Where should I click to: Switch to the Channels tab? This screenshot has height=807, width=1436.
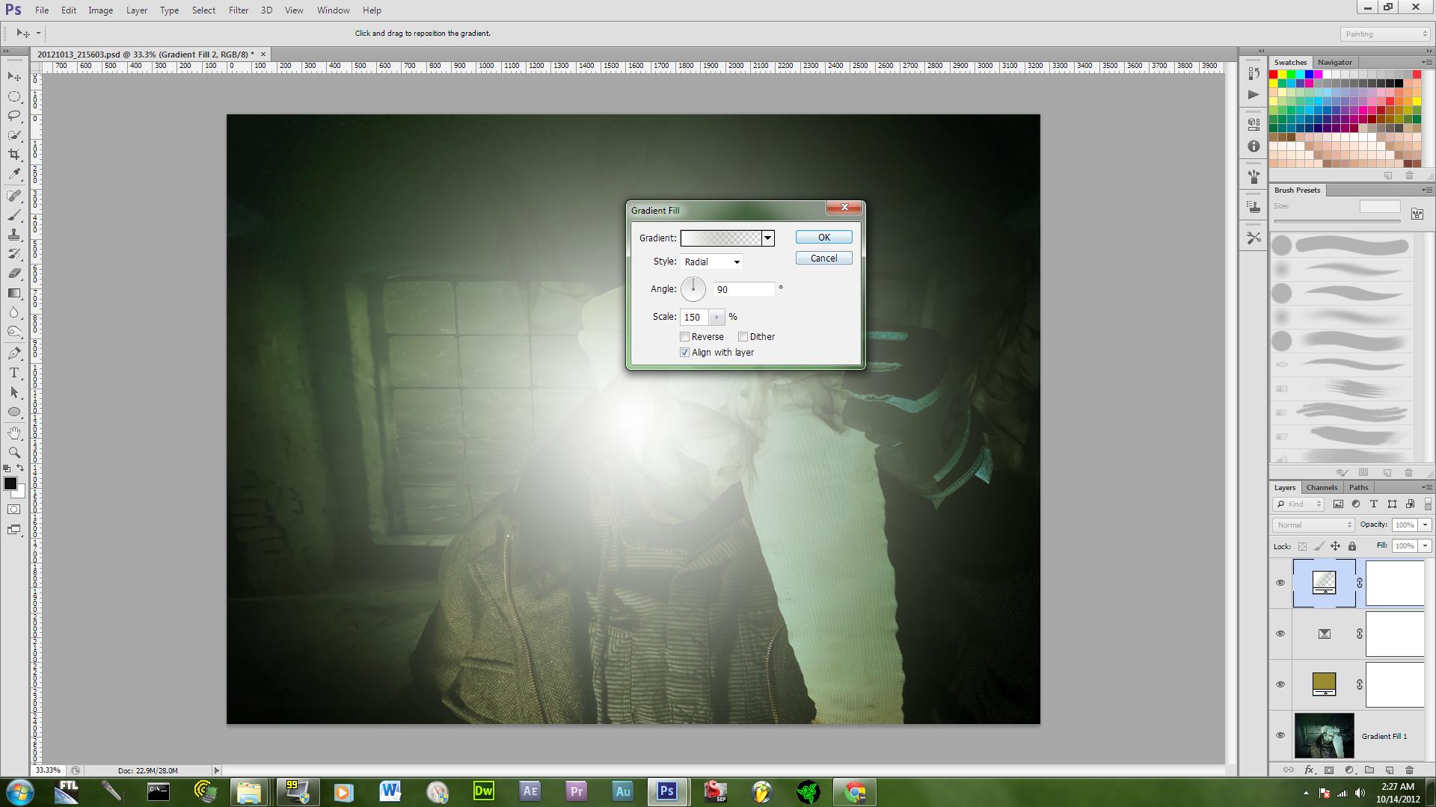(1322, 488)
